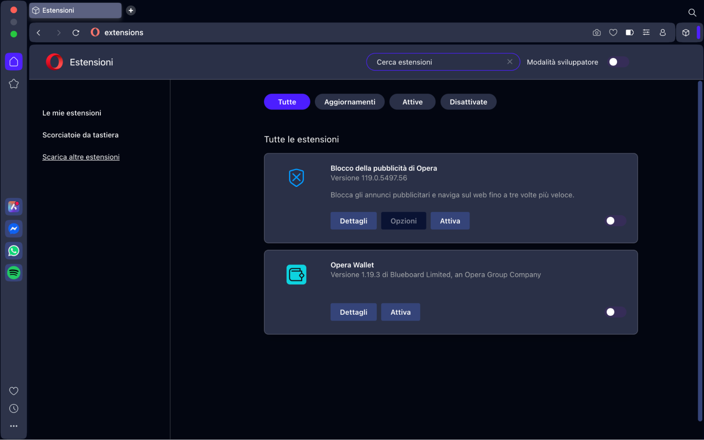This screenshot has height=440, width=704.
Task: Open the Spotify sidebar icon
Action: tap(14, 273)
